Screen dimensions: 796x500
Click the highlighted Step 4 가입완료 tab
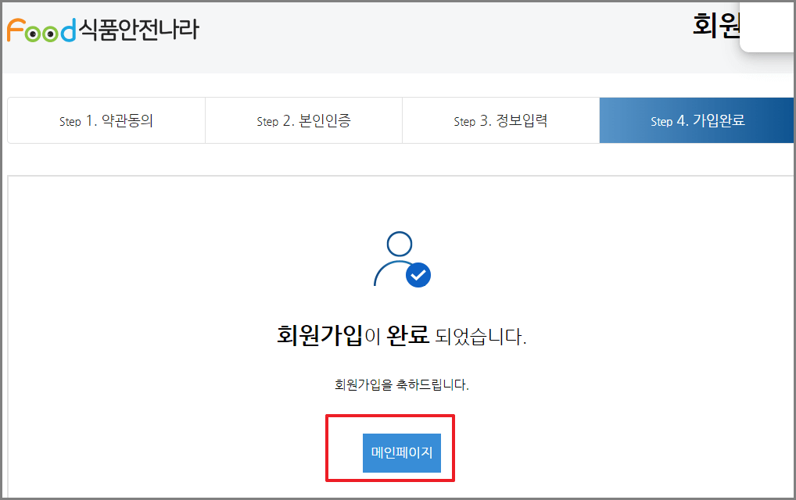[x=697, y=120]
